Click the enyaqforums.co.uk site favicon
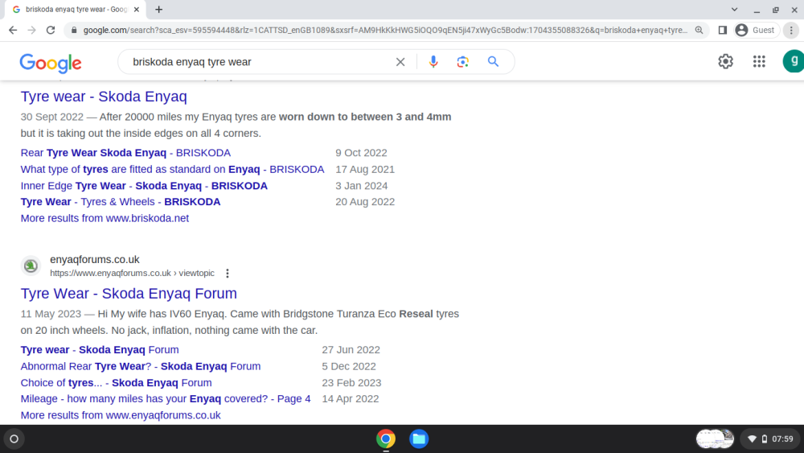Screen dimensions: 804x453 click(x=31, y=266)
